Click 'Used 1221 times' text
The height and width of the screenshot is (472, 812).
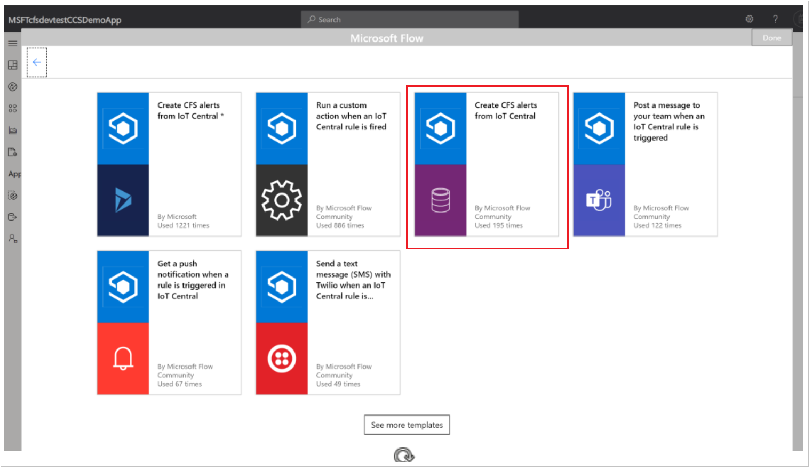[x=184, y=226]
